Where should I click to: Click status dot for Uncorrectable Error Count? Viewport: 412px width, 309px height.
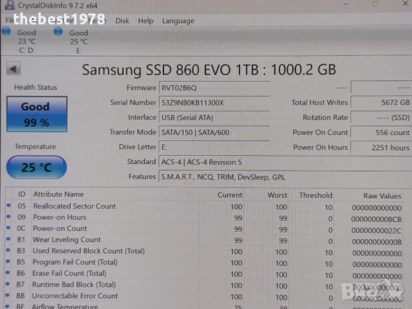[8, 295]
